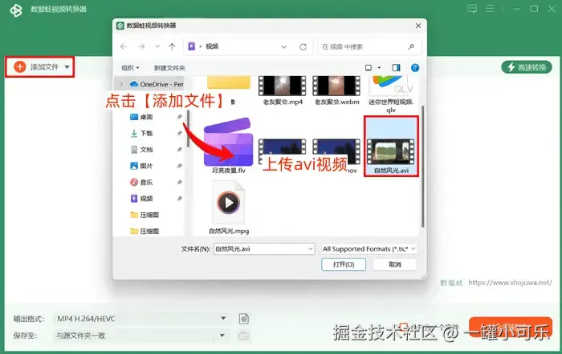Click pin icon beside Music

coord(179,183)
